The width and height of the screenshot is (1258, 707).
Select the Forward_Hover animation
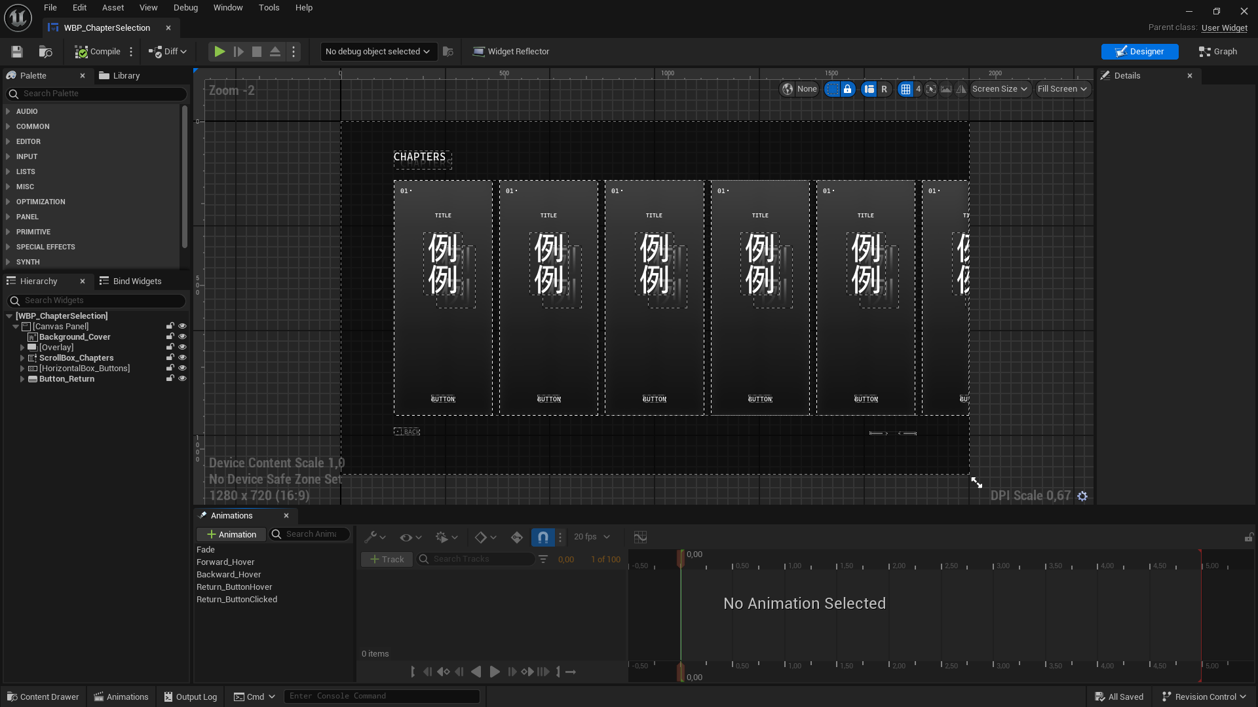(225, 562)
